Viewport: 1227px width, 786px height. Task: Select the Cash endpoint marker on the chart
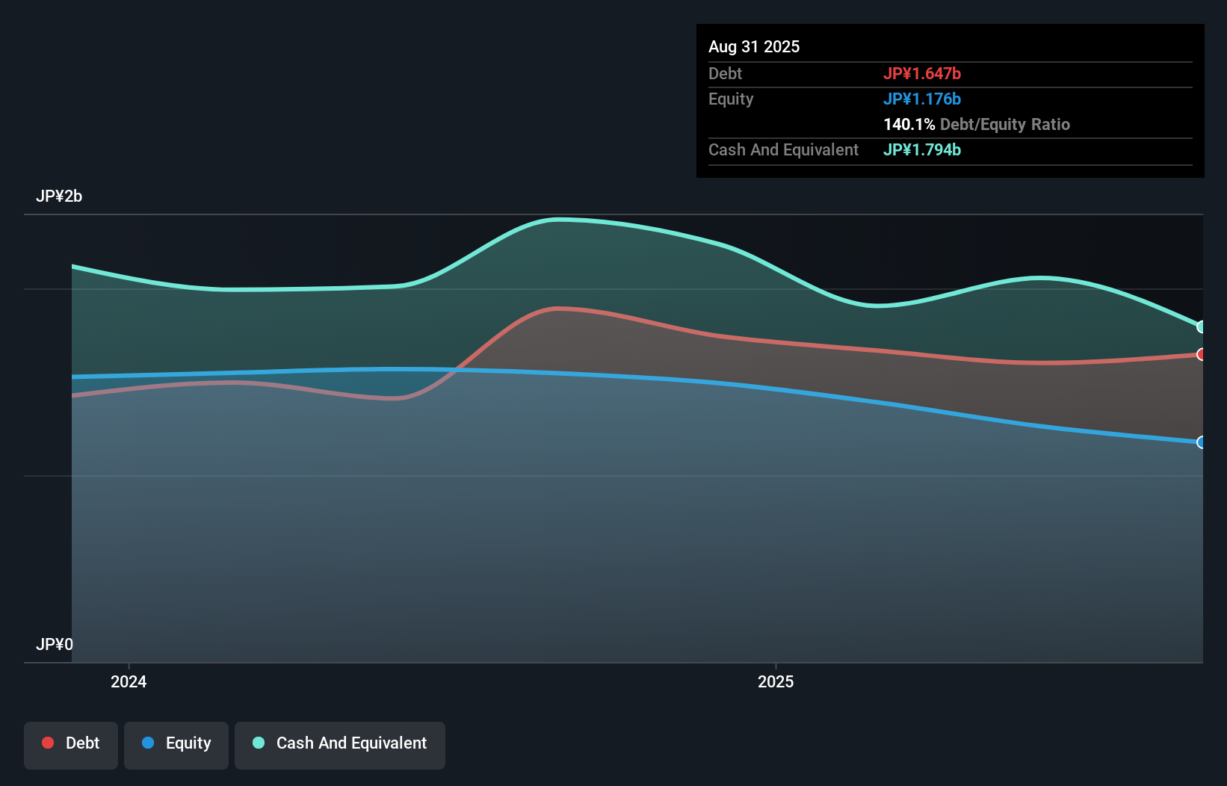[x=1202, y=327]
